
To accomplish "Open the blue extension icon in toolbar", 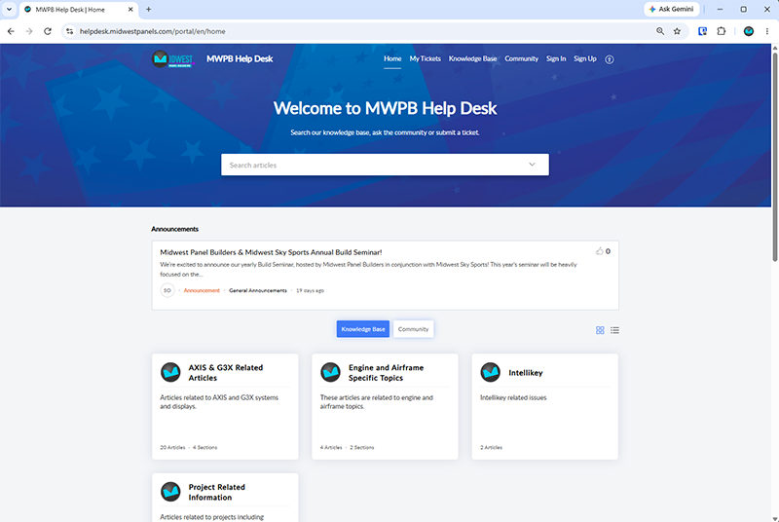I will click(x=702, y=31).
